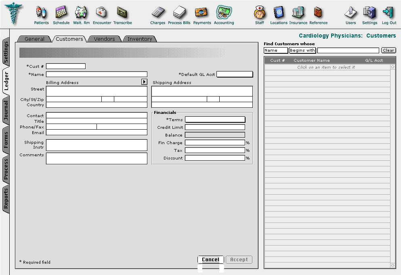Click the find customers search text field
Image resolution: width=401 pixels, height=275 pixels.
[x=348, y=50]
